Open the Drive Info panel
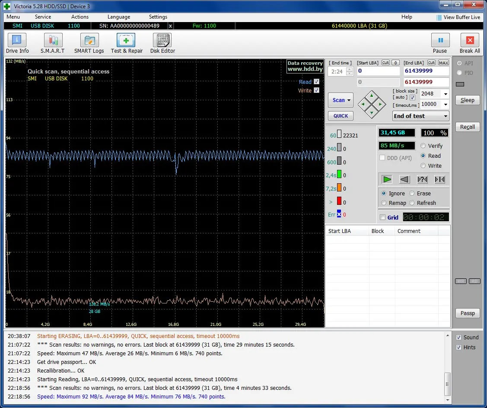This screenshot has height=408, width=487. tap(17, 41)
